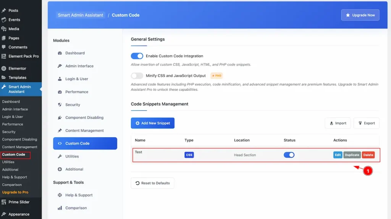Screen dimensions: 391x219
Task: Click the Additional plus-circle icon
Action: coord(60,169)
